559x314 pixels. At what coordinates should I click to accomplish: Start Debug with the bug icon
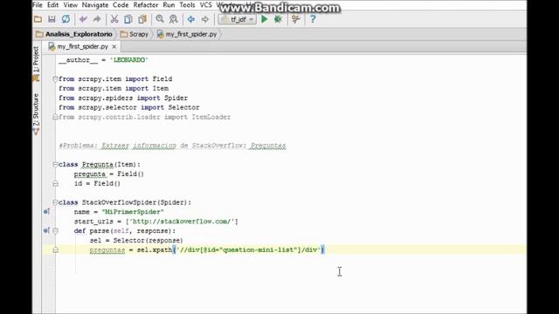(278, 19)
